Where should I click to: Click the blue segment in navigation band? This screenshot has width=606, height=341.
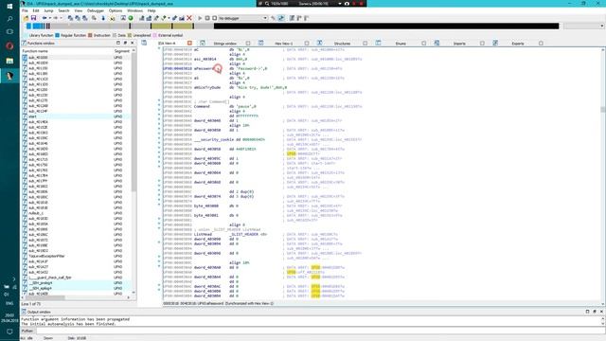[36, 26]
